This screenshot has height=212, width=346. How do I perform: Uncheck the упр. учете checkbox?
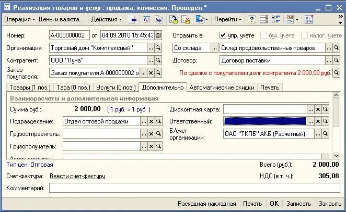(223, 35)
